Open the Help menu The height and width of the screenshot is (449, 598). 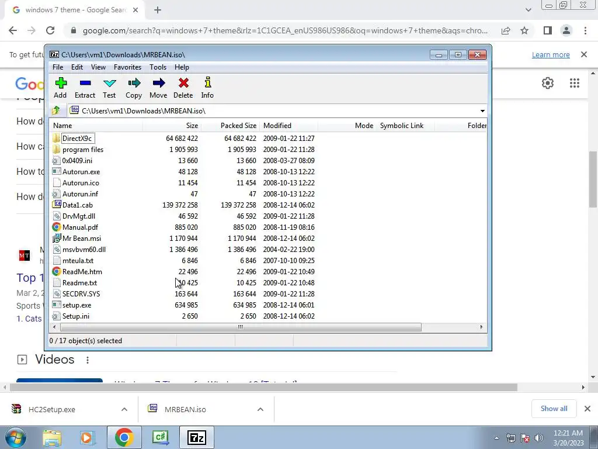[182, 67]
